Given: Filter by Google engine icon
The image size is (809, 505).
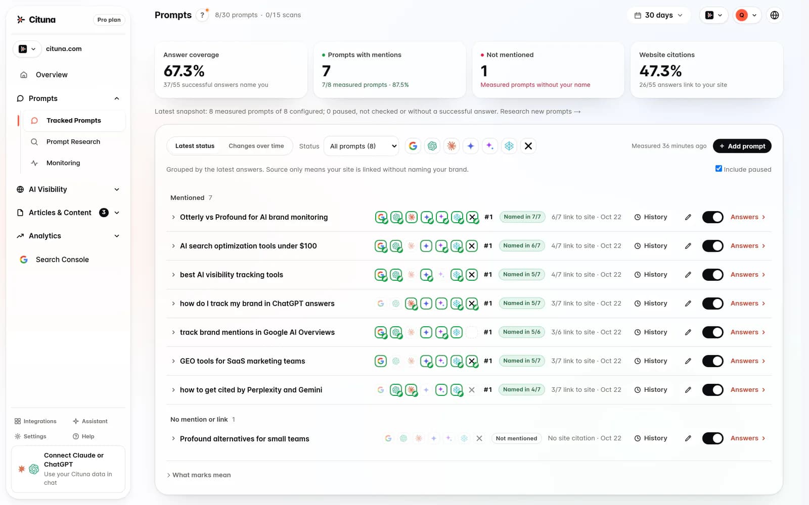Looking at the screenshot, I should coord(413,146).
